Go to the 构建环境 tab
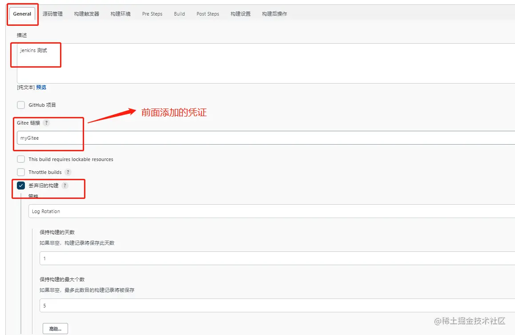This screenshot has width=515, height=335. 121,14
